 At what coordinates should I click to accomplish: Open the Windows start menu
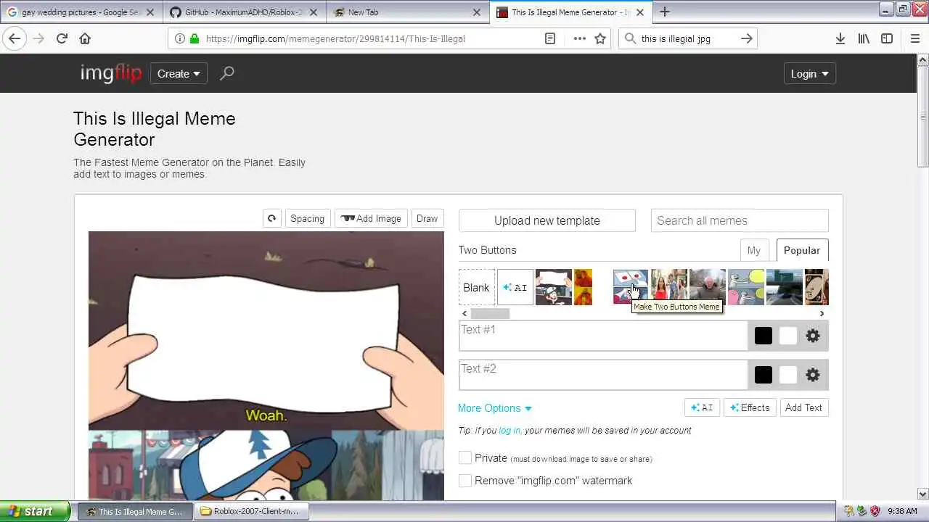click(35, 511)
